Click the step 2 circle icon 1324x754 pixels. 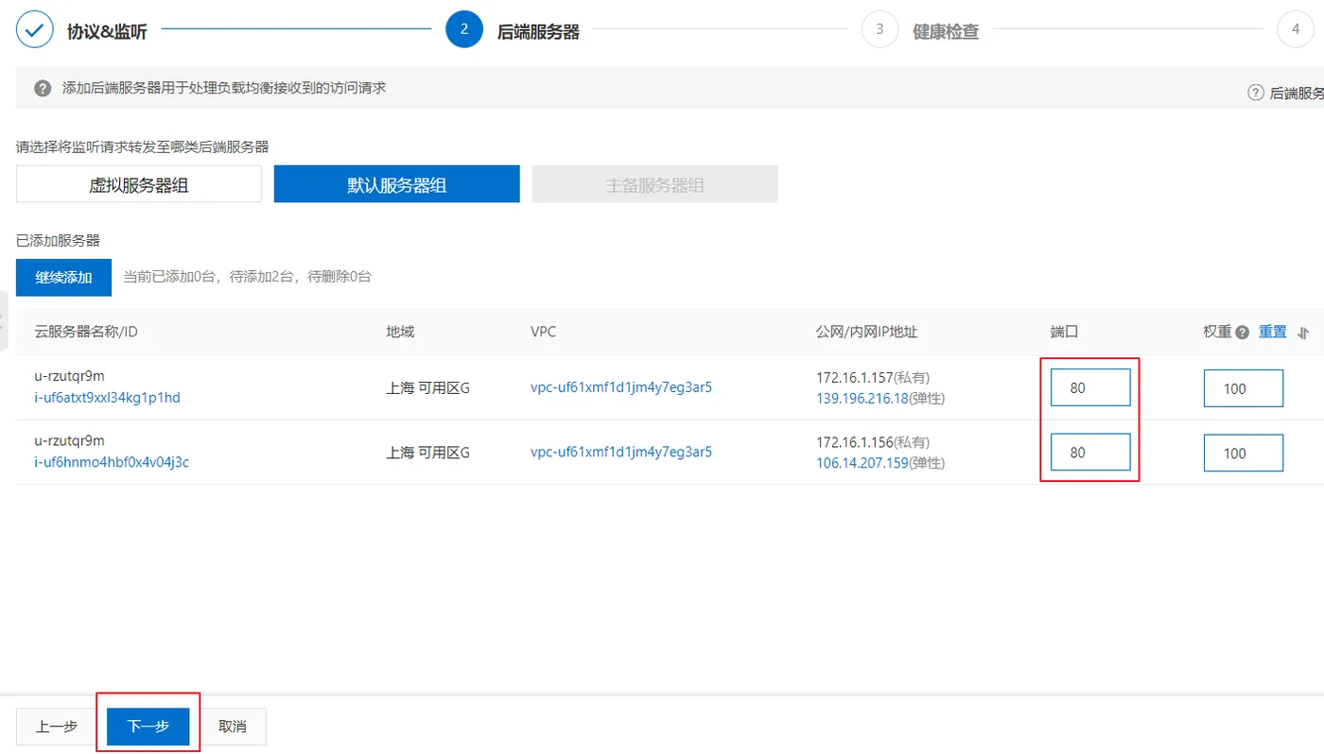click(x=464, y=29)
